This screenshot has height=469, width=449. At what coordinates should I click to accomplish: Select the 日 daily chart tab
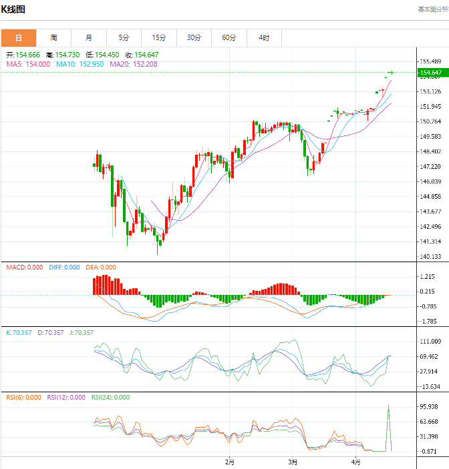click(x=18, y=38)
